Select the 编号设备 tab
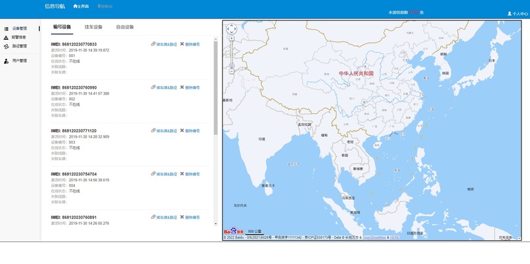Viewport: 530px width, 264px height. coord(62,27)
